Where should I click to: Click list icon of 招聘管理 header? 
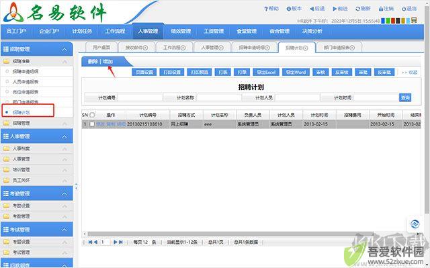point(6,49)
